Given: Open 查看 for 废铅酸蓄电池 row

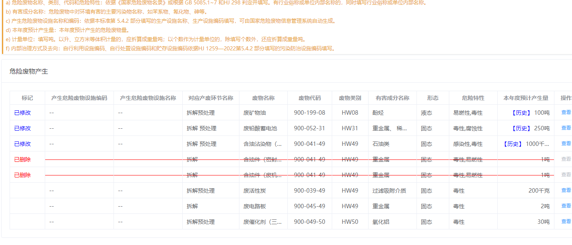Looking at the screenshot, I should [x=566, y=128].
